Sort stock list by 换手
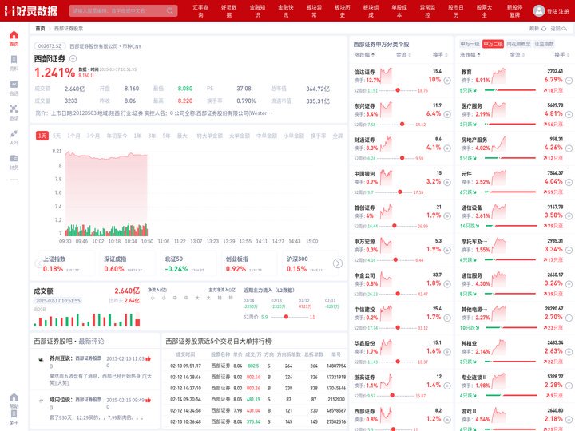 pos(440,55)
